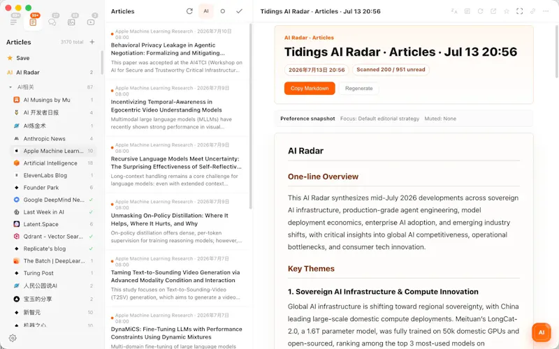Click the AI summary document icon
This screenshot has width=559, height=349.
click(467, 11)
